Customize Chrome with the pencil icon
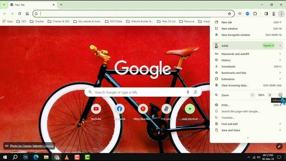Viewport: 286px width, 161px height. (x=279, y=146)
